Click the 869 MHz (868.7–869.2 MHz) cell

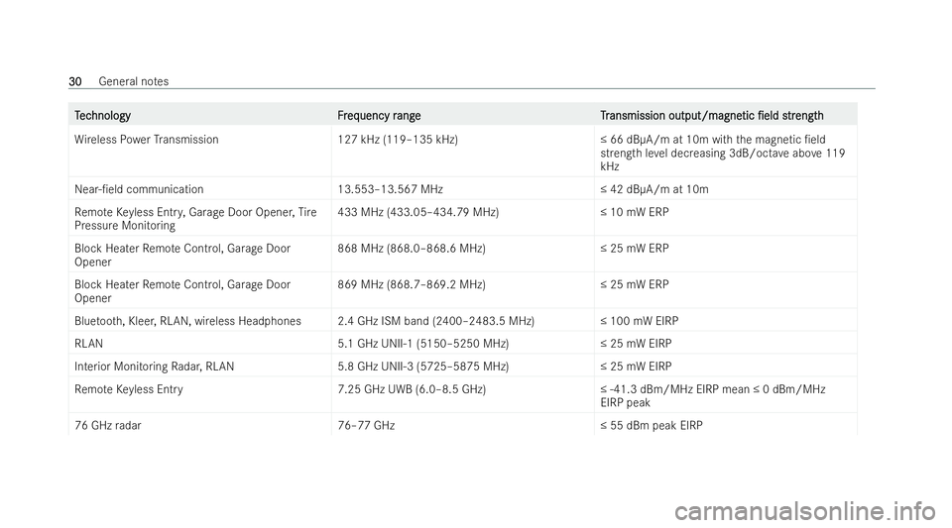click(x=412, y=284)
